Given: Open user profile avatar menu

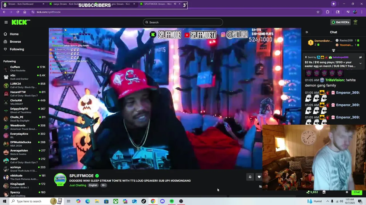Looking at the screenshot, I should tap(355, 22).
